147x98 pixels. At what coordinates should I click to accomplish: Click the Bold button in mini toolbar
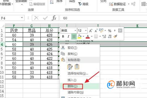[63, 36]
